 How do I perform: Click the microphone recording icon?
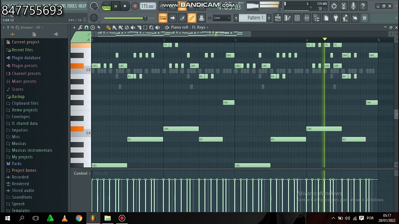[353, 6]
